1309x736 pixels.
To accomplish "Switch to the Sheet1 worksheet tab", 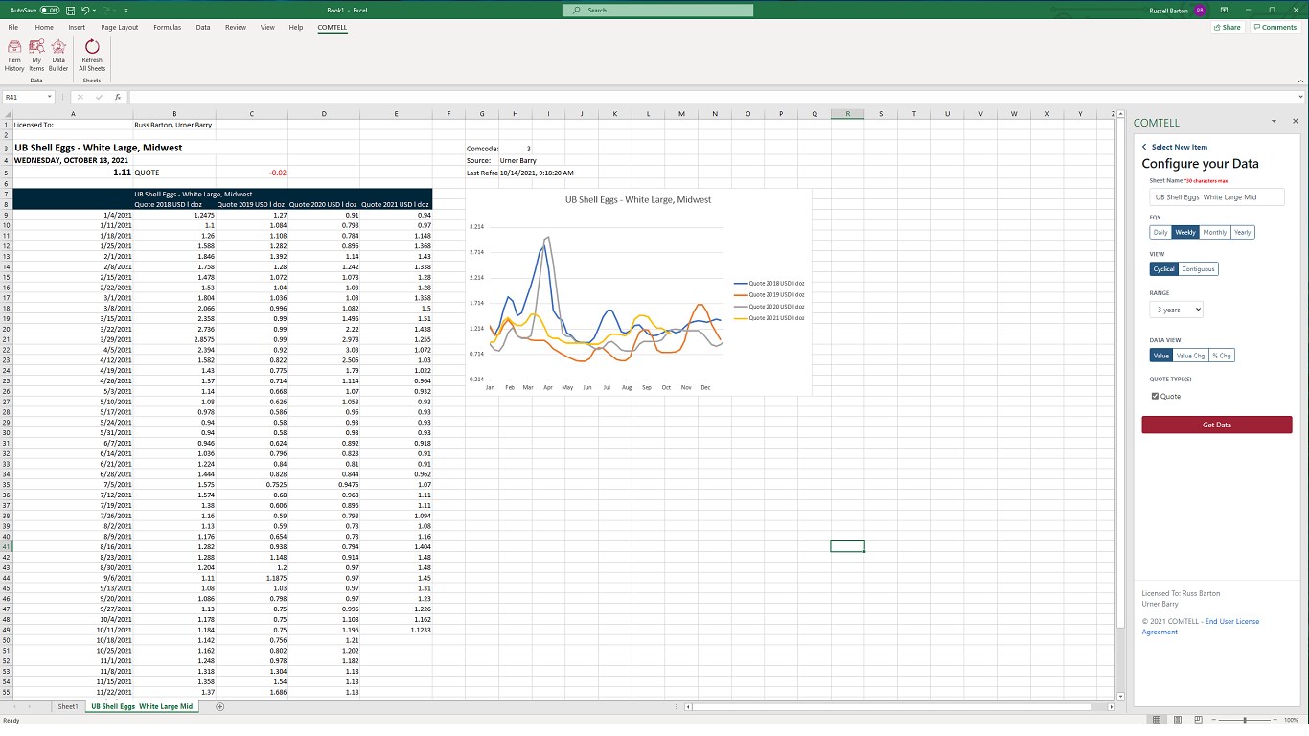I will point(67,706).
